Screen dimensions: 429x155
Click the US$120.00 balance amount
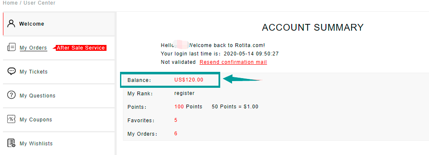tap(189, 80)
